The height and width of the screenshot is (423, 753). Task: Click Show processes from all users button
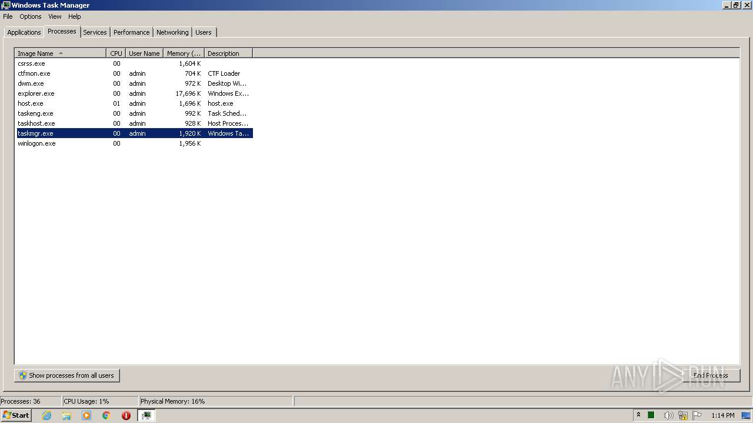point(67,375)
